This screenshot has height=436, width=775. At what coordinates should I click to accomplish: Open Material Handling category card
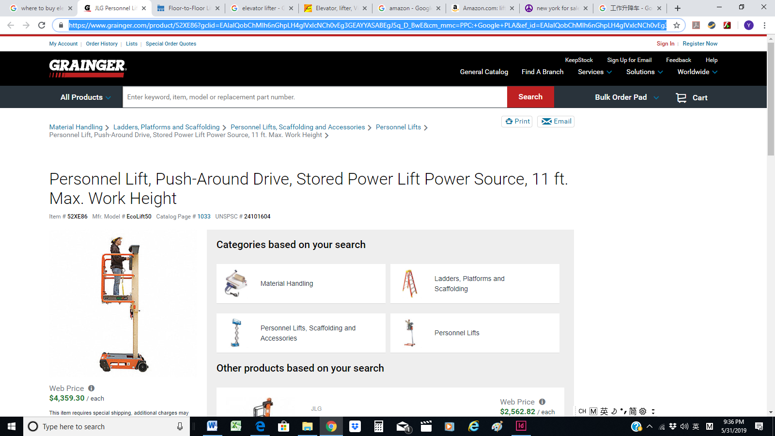pyautogui.click(x=301, y=284)
